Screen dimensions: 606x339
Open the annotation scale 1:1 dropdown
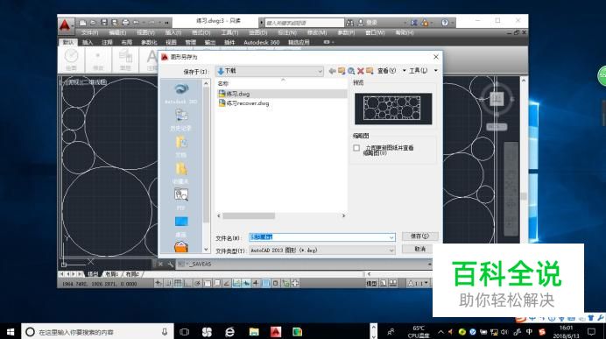click(x=418, y=283)
